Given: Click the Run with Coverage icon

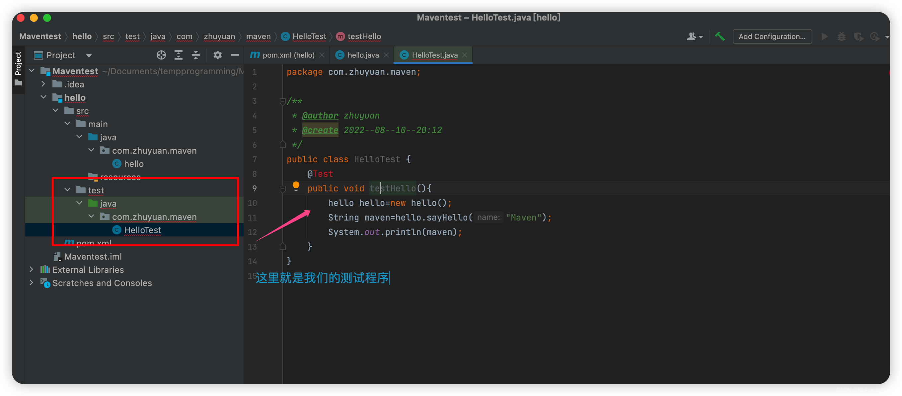Looking at the screenshot, I should tap(858, 36).
